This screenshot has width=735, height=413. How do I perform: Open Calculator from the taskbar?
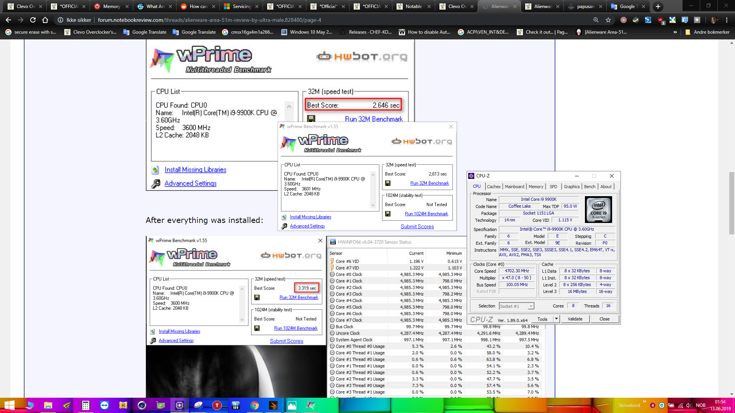[85, 405]
